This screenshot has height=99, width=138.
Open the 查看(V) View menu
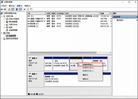pyautogui.click(x=20, y=6)
